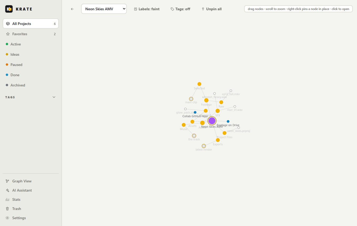Open the AI Assistant
The height and width of the screenshot is (226, 357).
tap(31, 190)
